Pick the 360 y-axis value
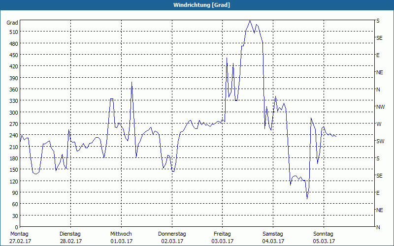The height and width of the screenshot is (246, 394). tap(14, 90)
